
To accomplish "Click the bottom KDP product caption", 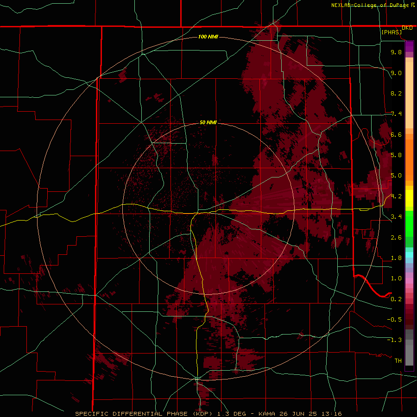I will pyautogui.click(x=208, y=414).
